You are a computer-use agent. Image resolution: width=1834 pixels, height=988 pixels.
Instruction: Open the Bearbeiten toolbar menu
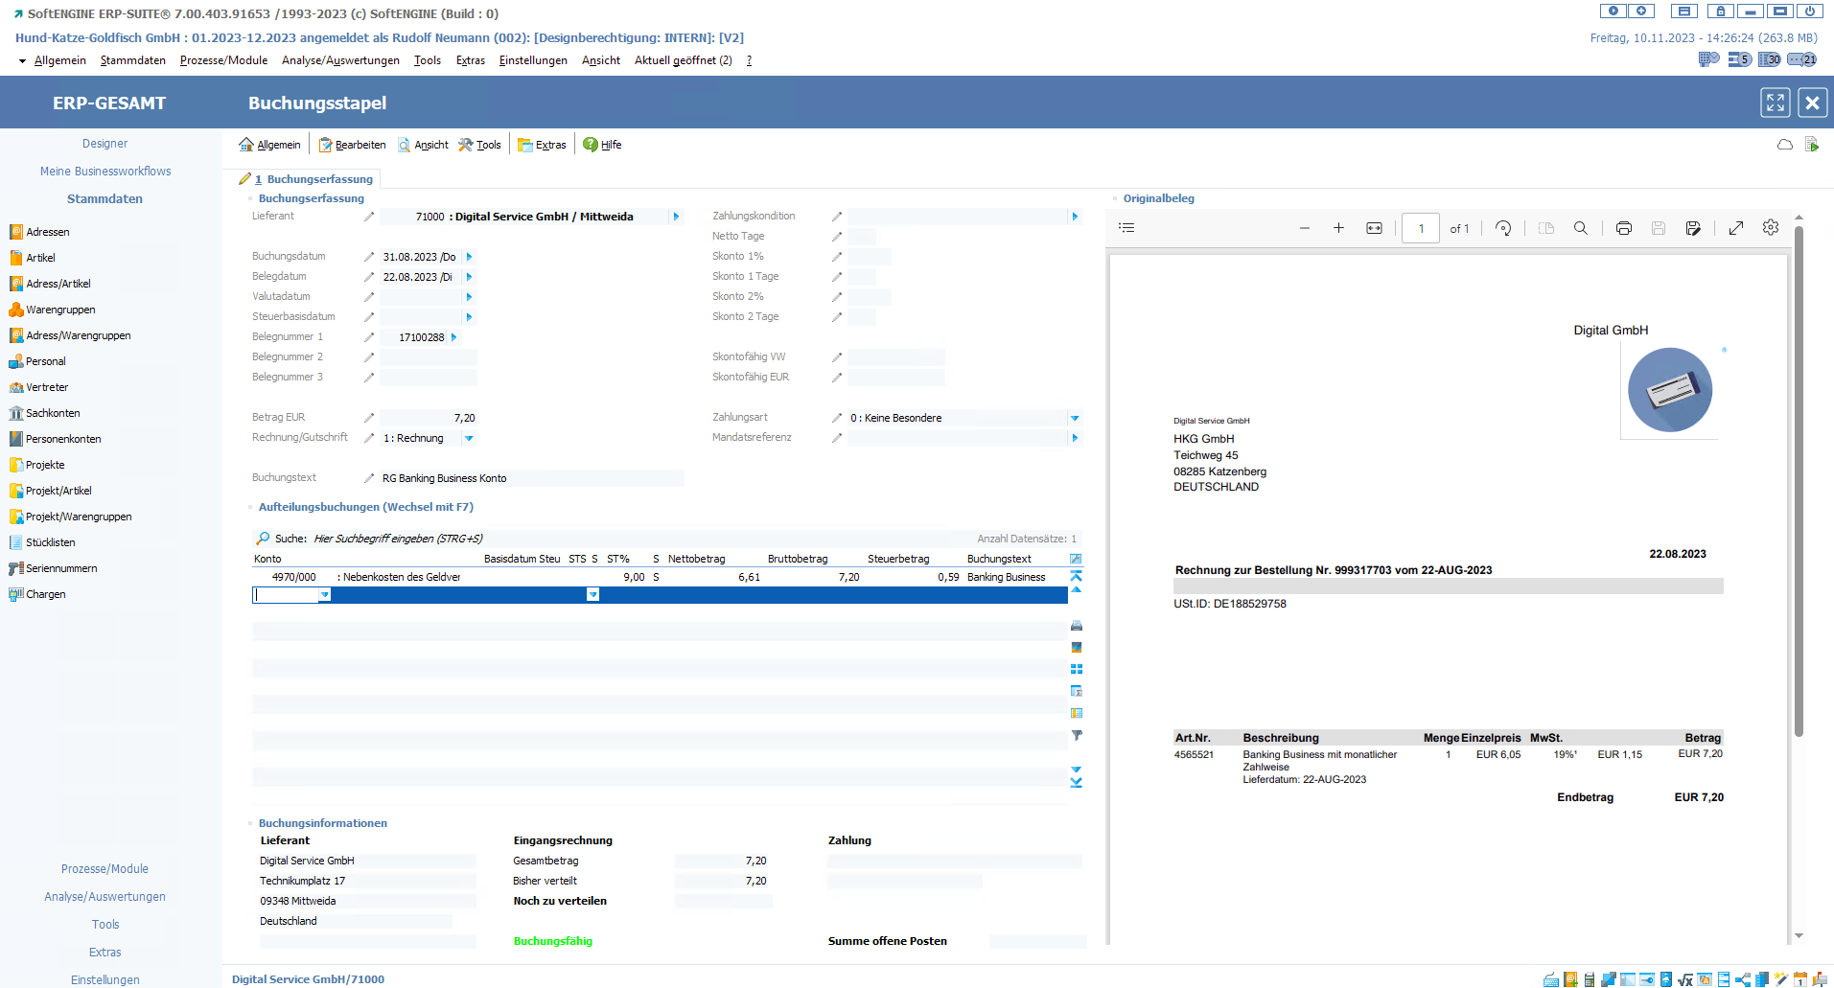click(x=353, y=145)
